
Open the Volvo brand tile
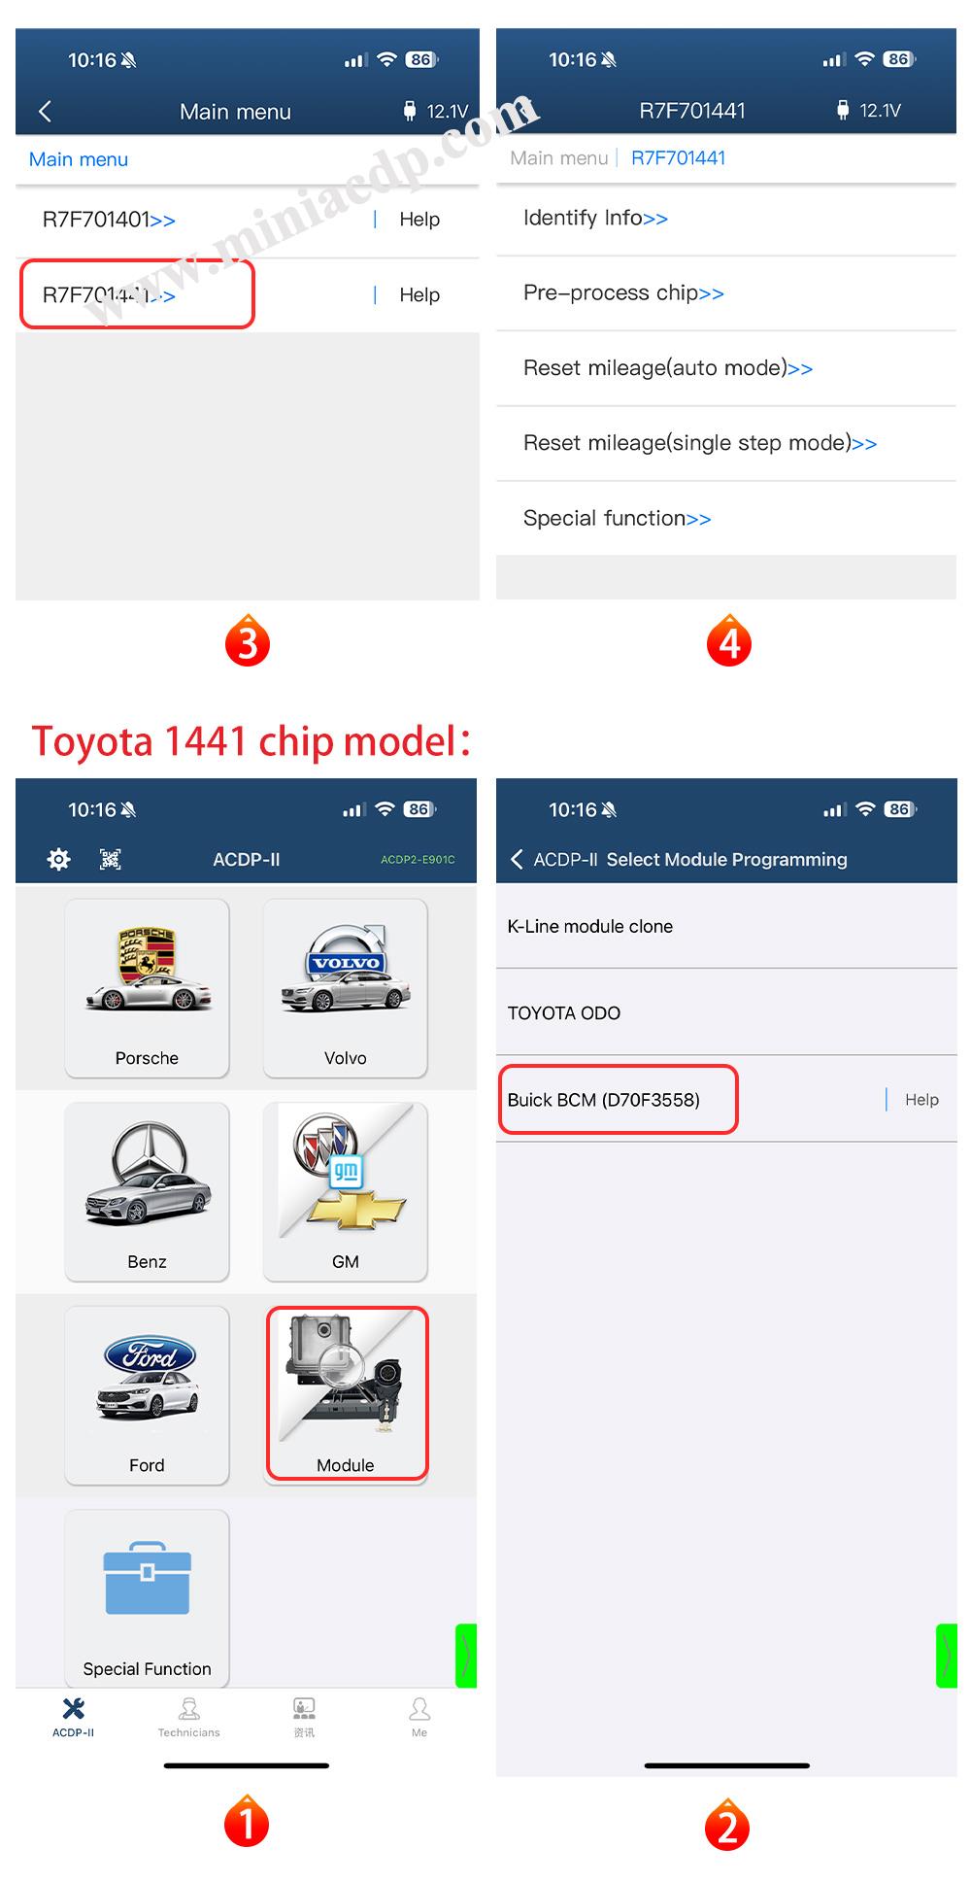click(x=346, y=988)
